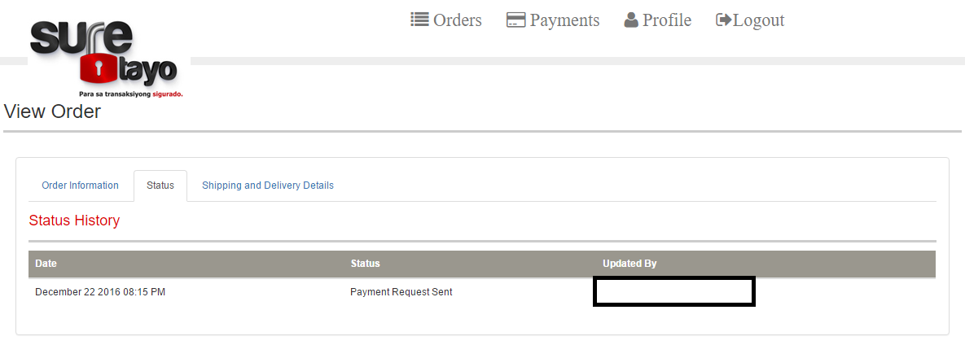The image size is (965, 345).
Task: Click the Status History heading
Action: pyautogui.click(x=74, y=221)
